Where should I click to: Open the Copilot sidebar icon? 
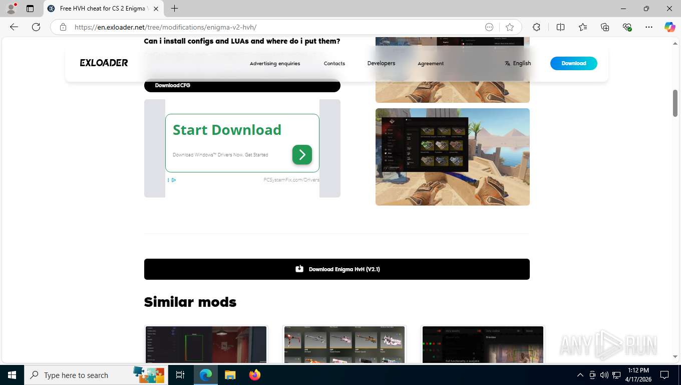tap(670, 27)
